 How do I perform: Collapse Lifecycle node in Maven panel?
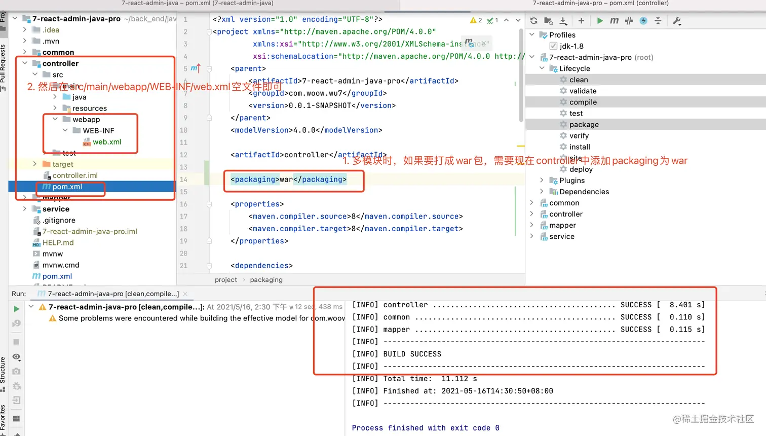point(542,68)
